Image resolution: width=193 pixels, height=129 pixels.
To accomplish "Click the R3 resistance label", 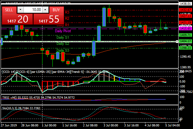I will tap(67, 12).
